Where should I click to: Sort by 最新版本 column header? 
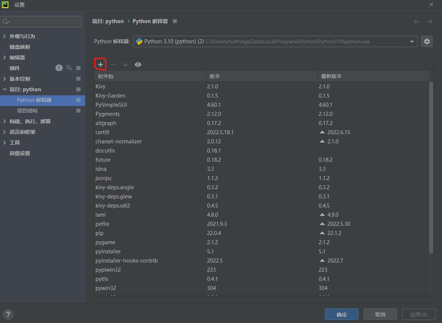[373, 76]
